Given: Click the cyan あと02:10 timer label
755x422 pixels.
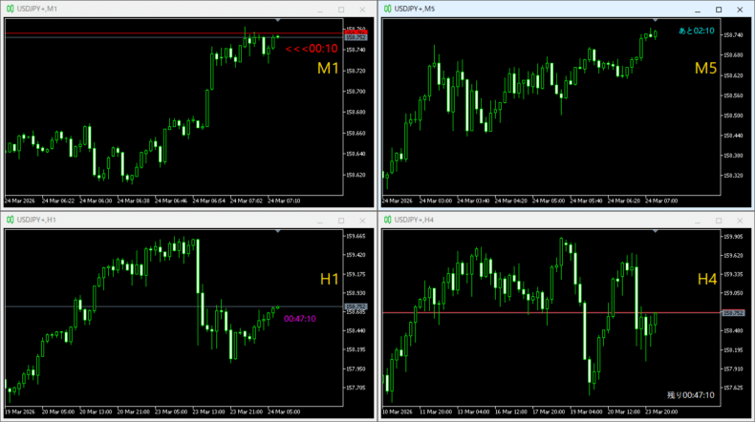Looking at the screenshot, I should pyautogui.click(x=697, y=32).
